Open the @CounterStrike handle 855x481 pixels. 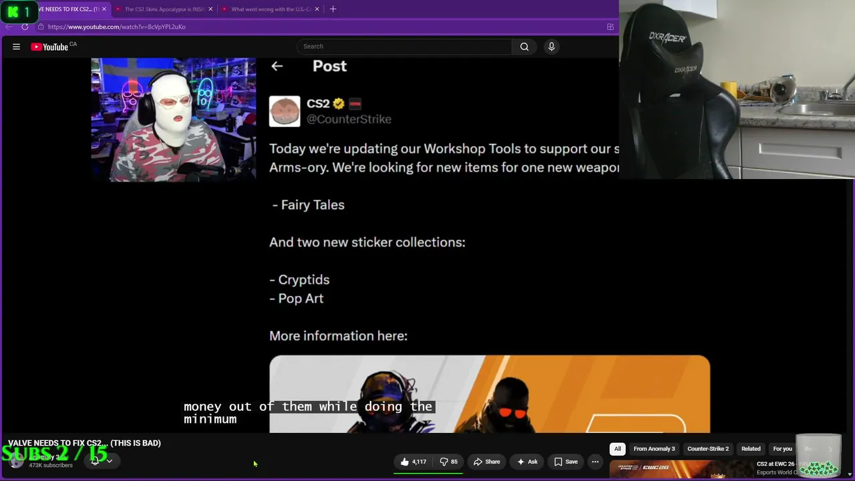349,119
